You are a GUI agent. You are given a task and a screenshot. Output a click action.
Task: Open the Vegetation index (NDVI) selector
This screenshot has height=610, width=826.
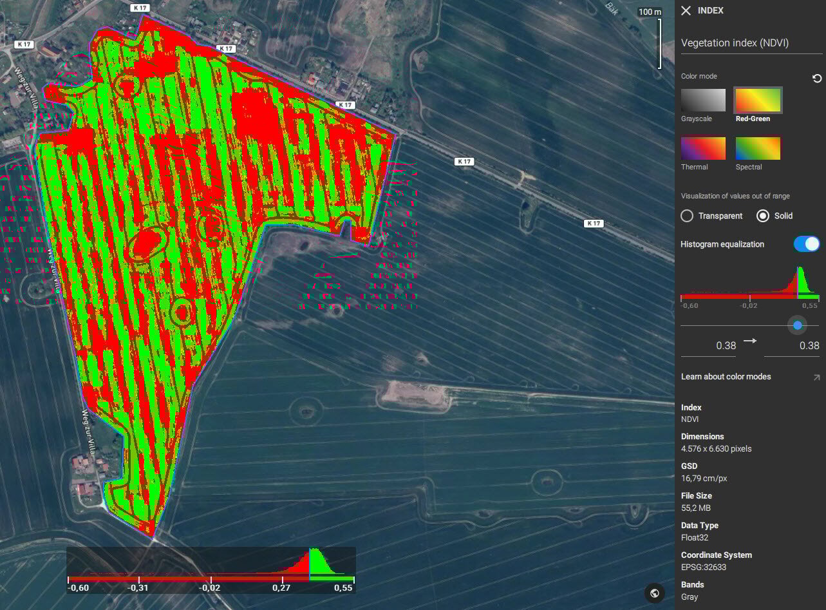pyautogui.click(x=751, y=43)
